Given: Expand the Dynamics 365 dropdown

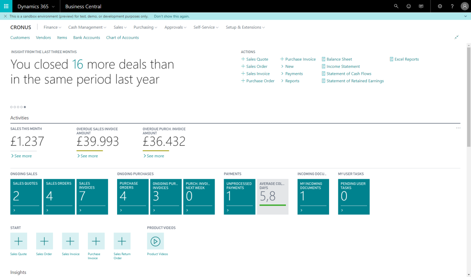Looking at the screenshot, I should pos(36,6).
